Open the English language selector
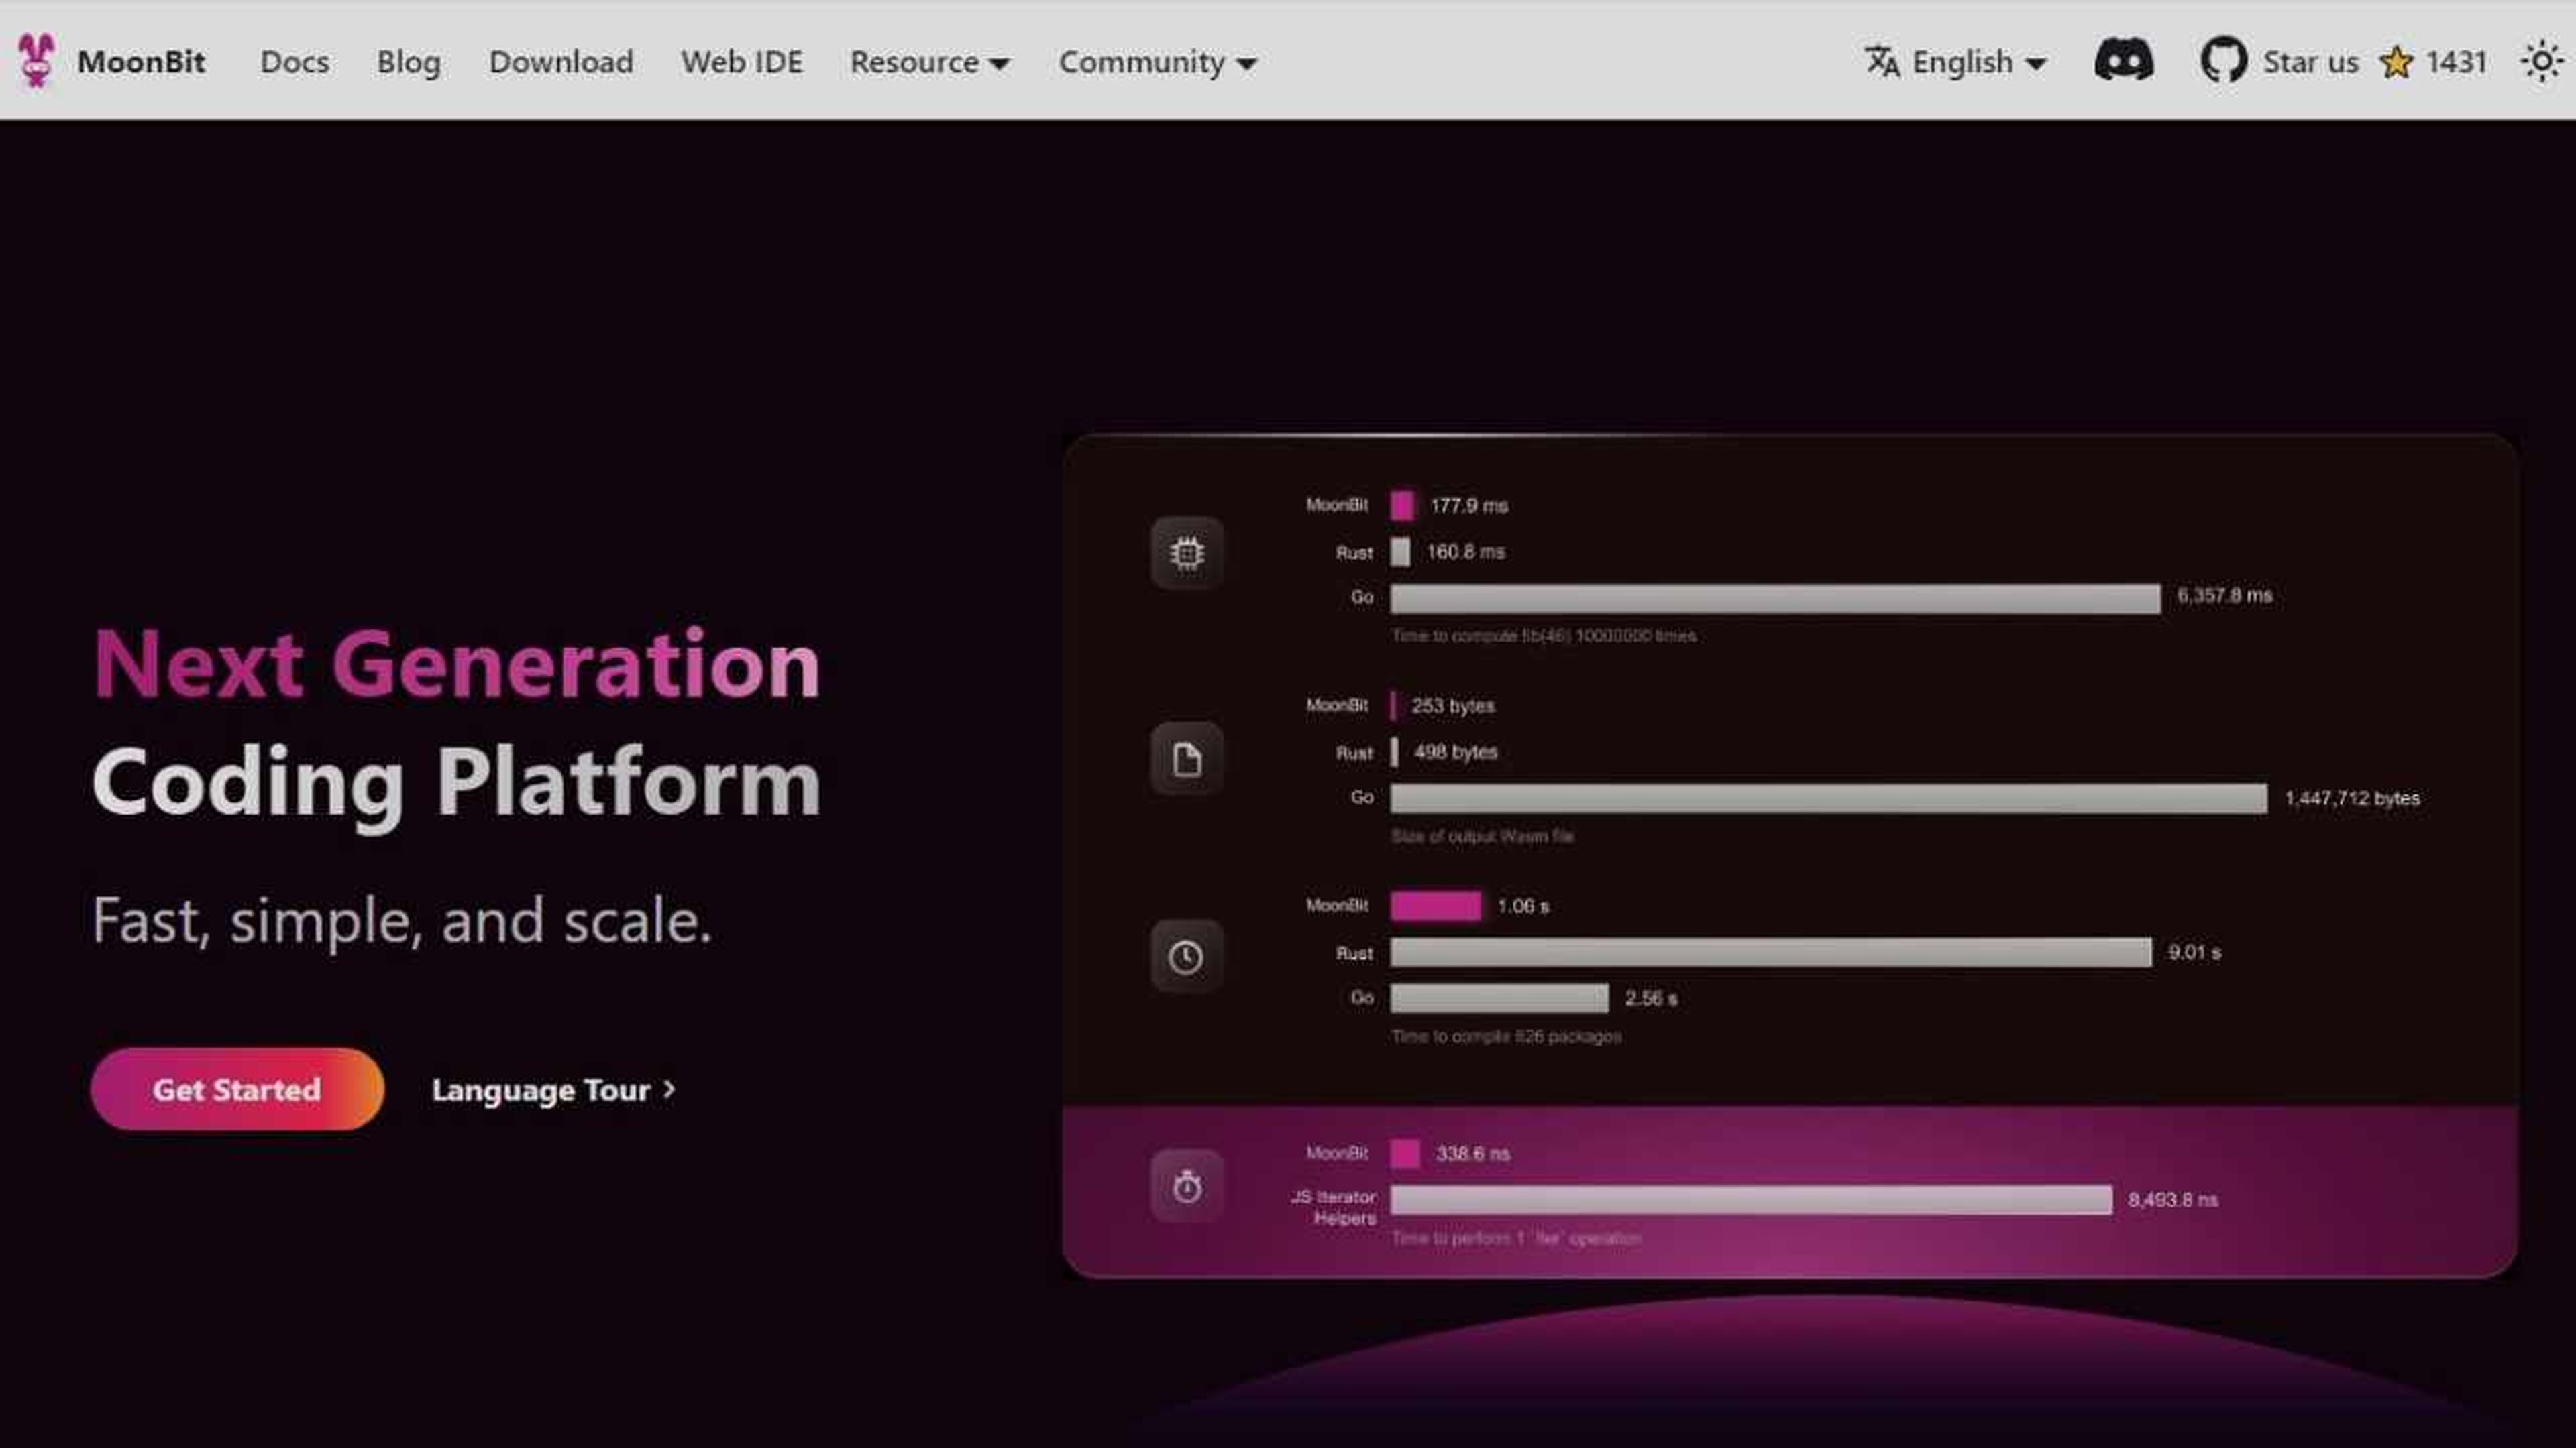The image size is (2576, 1448). [1956, 62]
